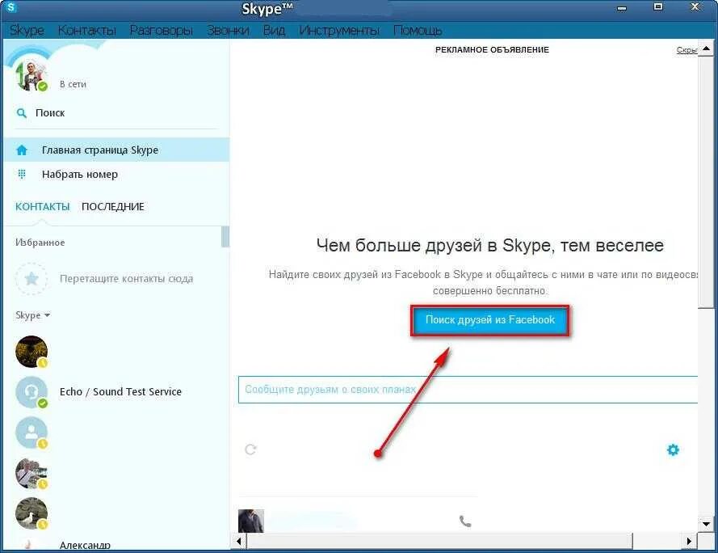Select the contact with seagull avatar
The height and width of the screenshot is (553, 718).
[31, 513]
